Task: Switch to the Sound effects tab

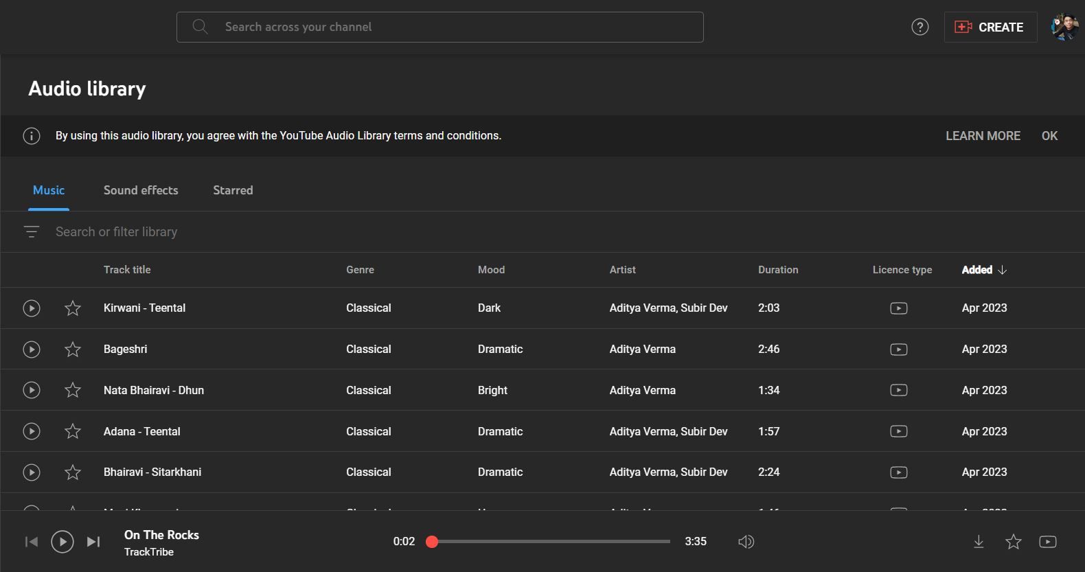Action: 141,190
